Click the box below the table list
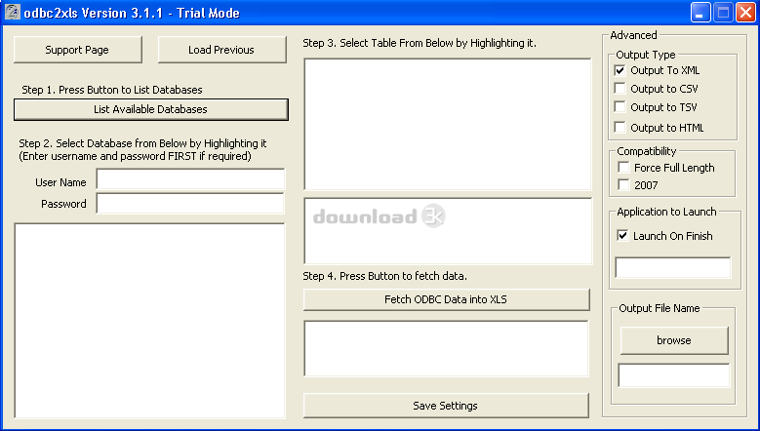 pyautogui.click(x=448, y=230)
